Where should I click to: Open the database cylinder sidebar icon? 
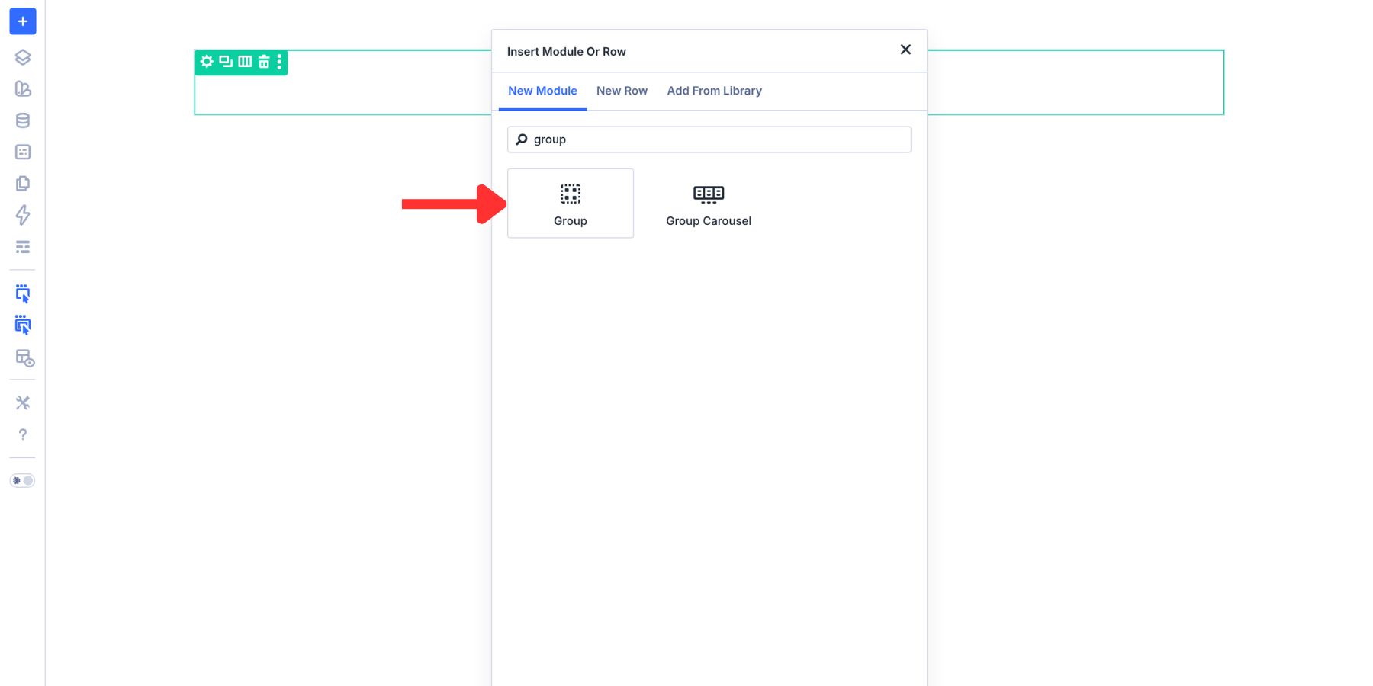pyautogui.click(x=23, y=120)
